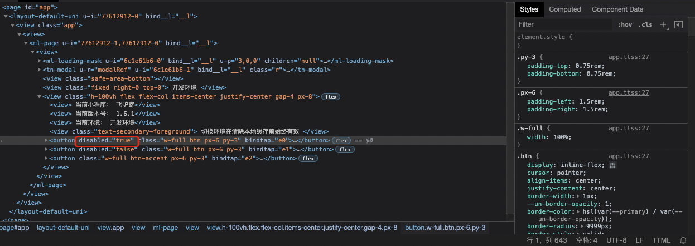Collapse the h-100vh flex view node
Screen dimensions: 695x246
click(39, 96)
